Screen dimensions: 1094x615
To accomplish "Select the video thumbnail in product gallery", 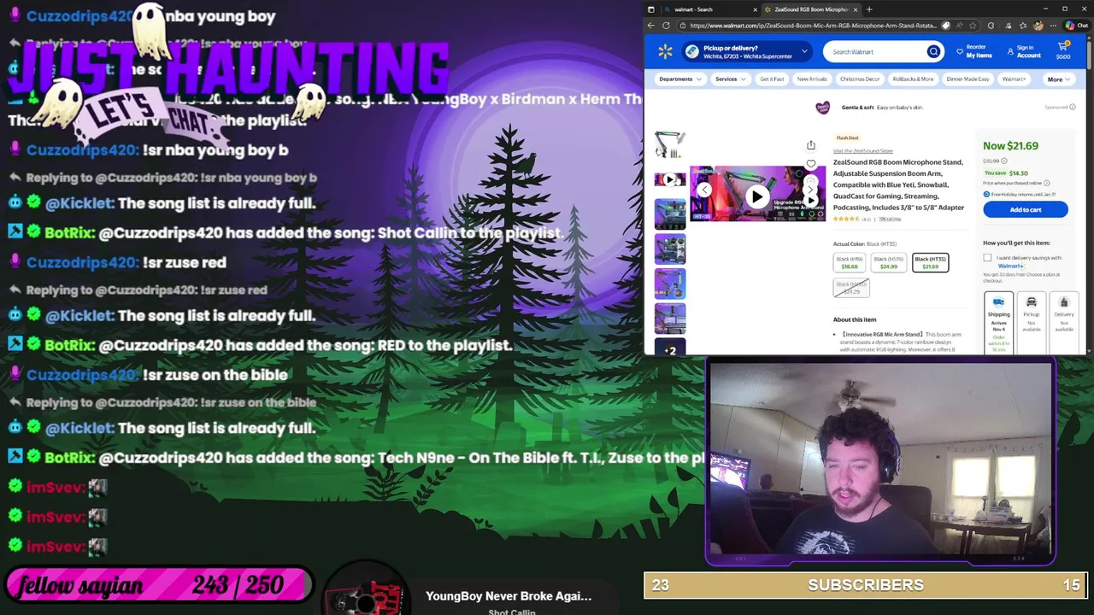I will (x=670, y=179).
